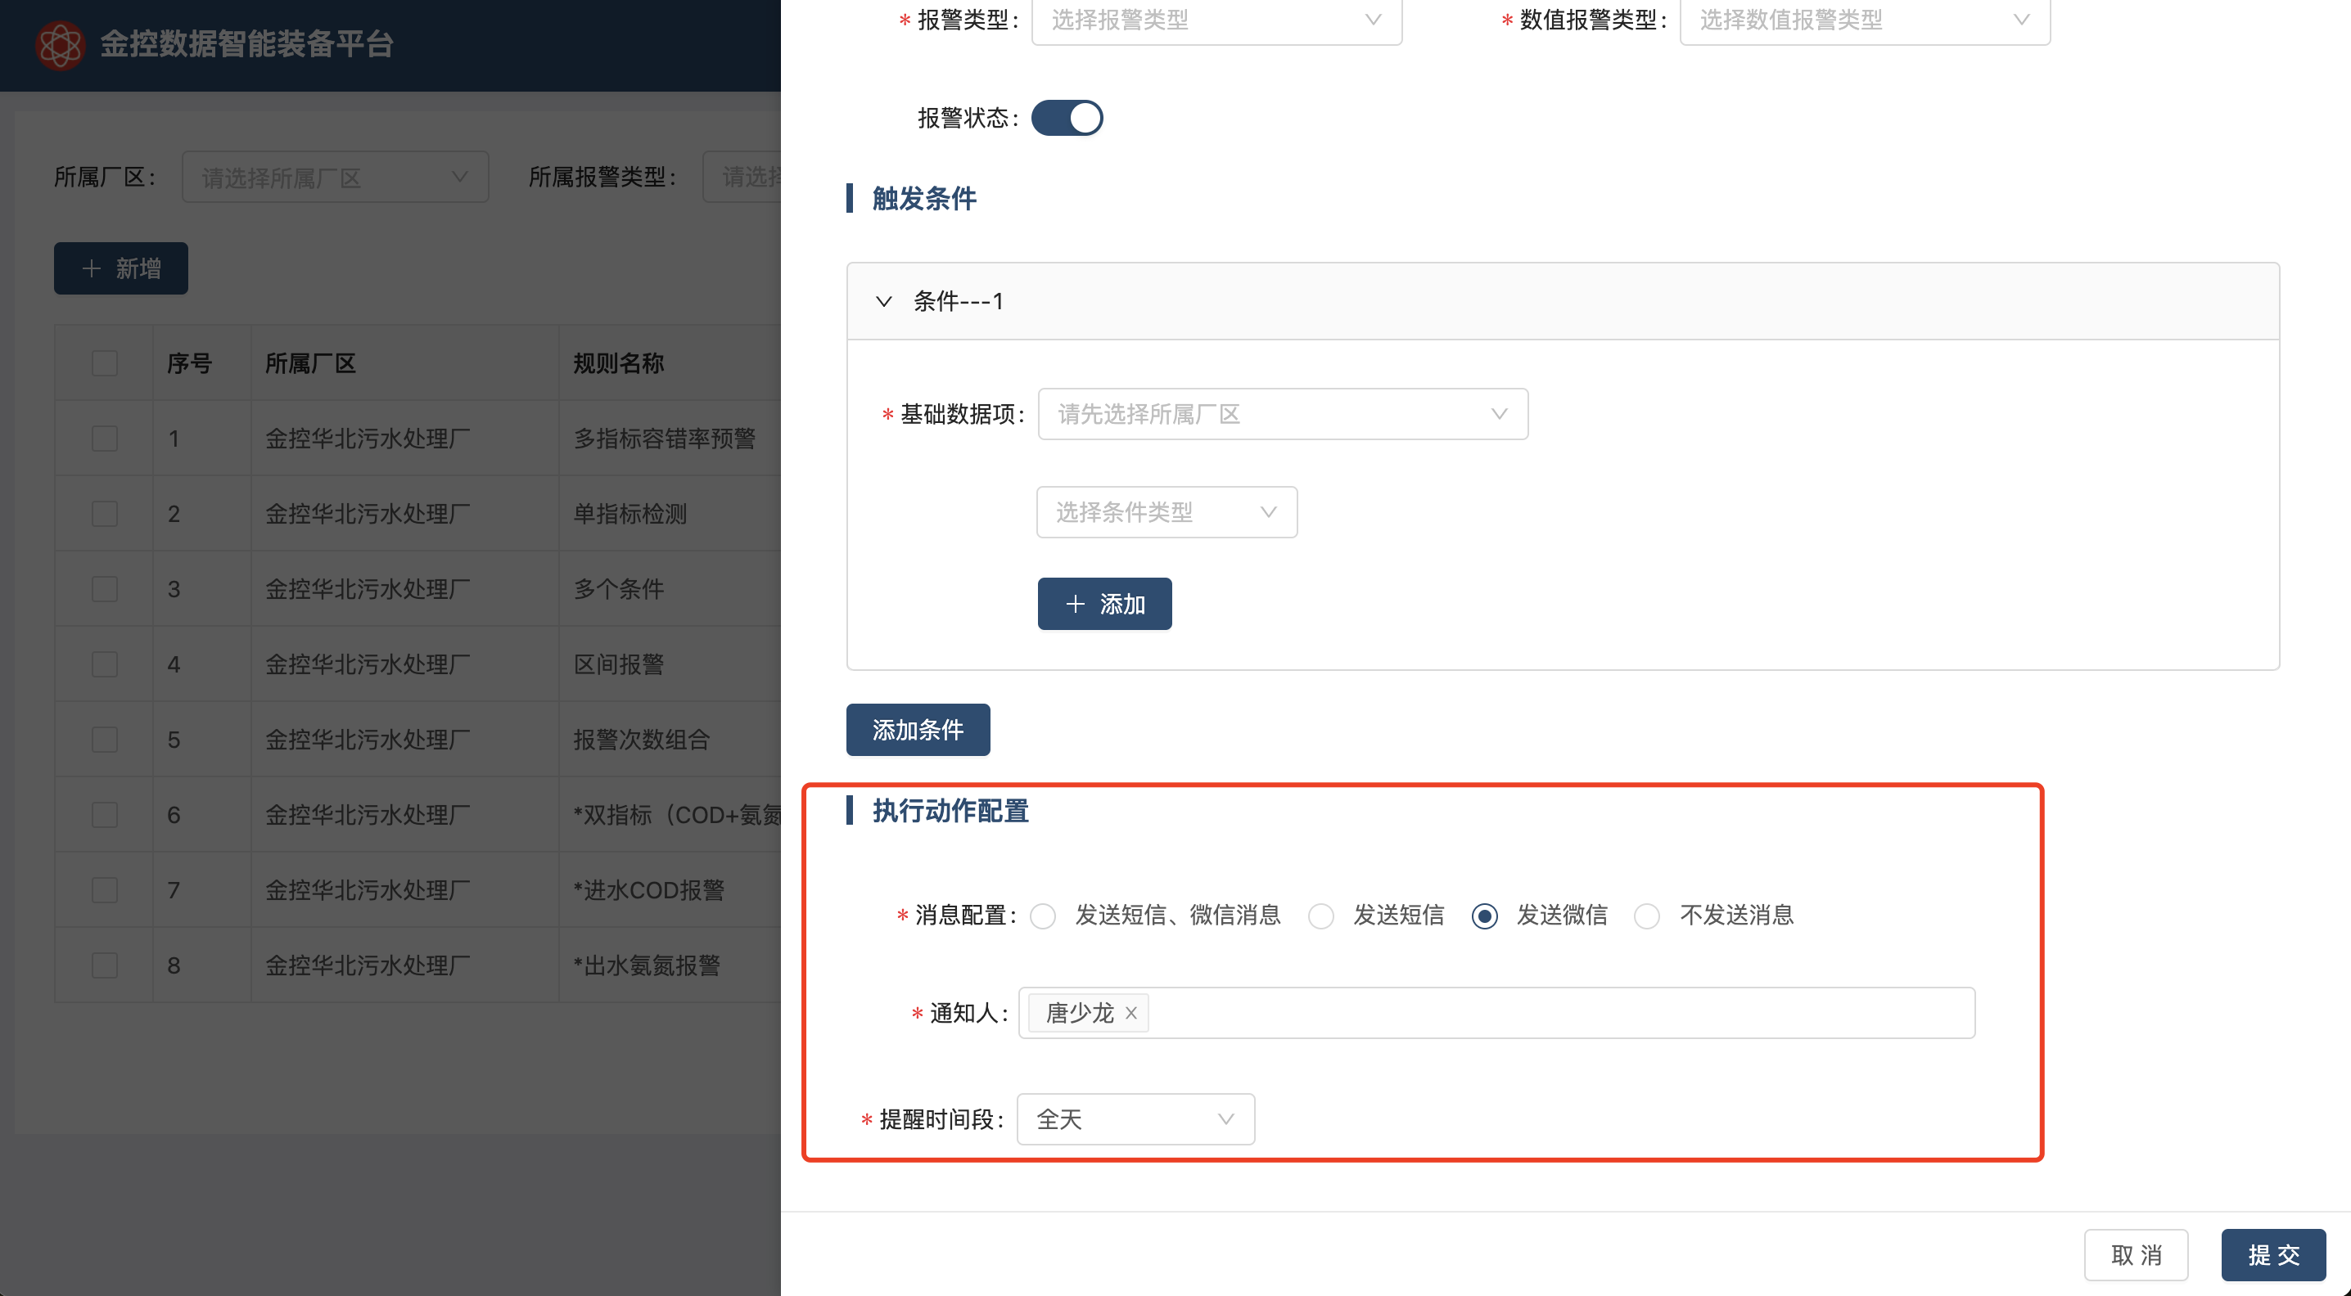Select the 发送短信 radio option

point(1320,916)
